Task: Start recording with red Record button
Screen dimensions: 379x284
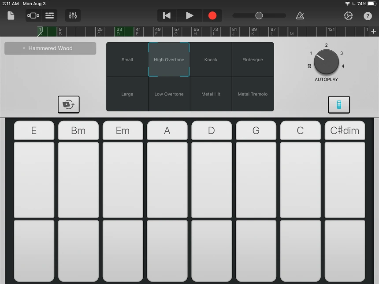Action: click(212, 16)
